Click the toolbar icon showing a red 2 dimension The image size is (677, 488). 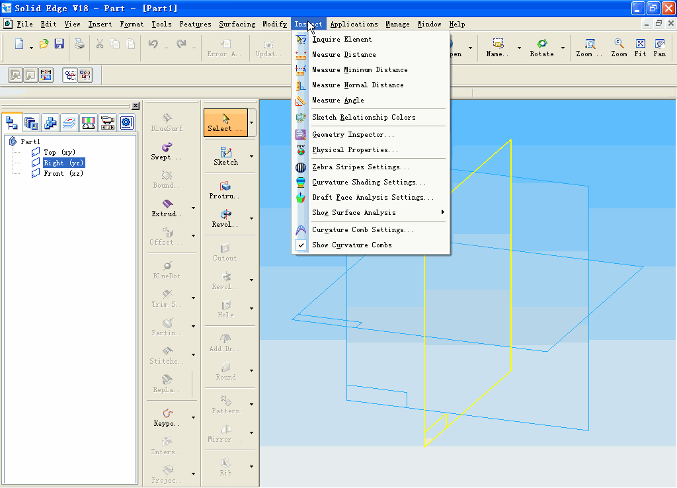tap(46, 75)
